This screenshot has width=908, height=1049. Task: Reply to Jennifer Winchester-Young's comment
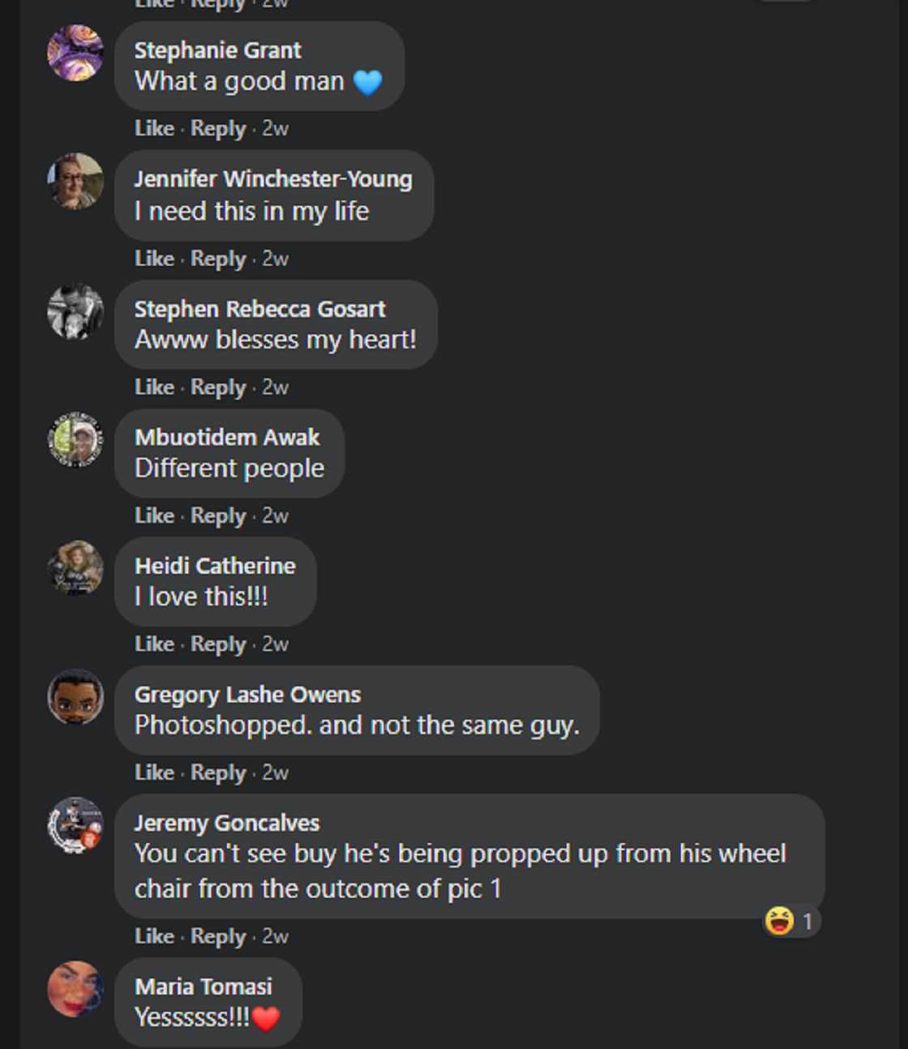[217, 259]
